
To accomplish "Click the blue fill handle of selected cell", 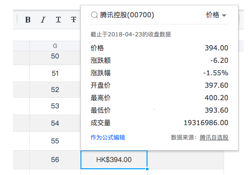I will [x=147, y=169].
